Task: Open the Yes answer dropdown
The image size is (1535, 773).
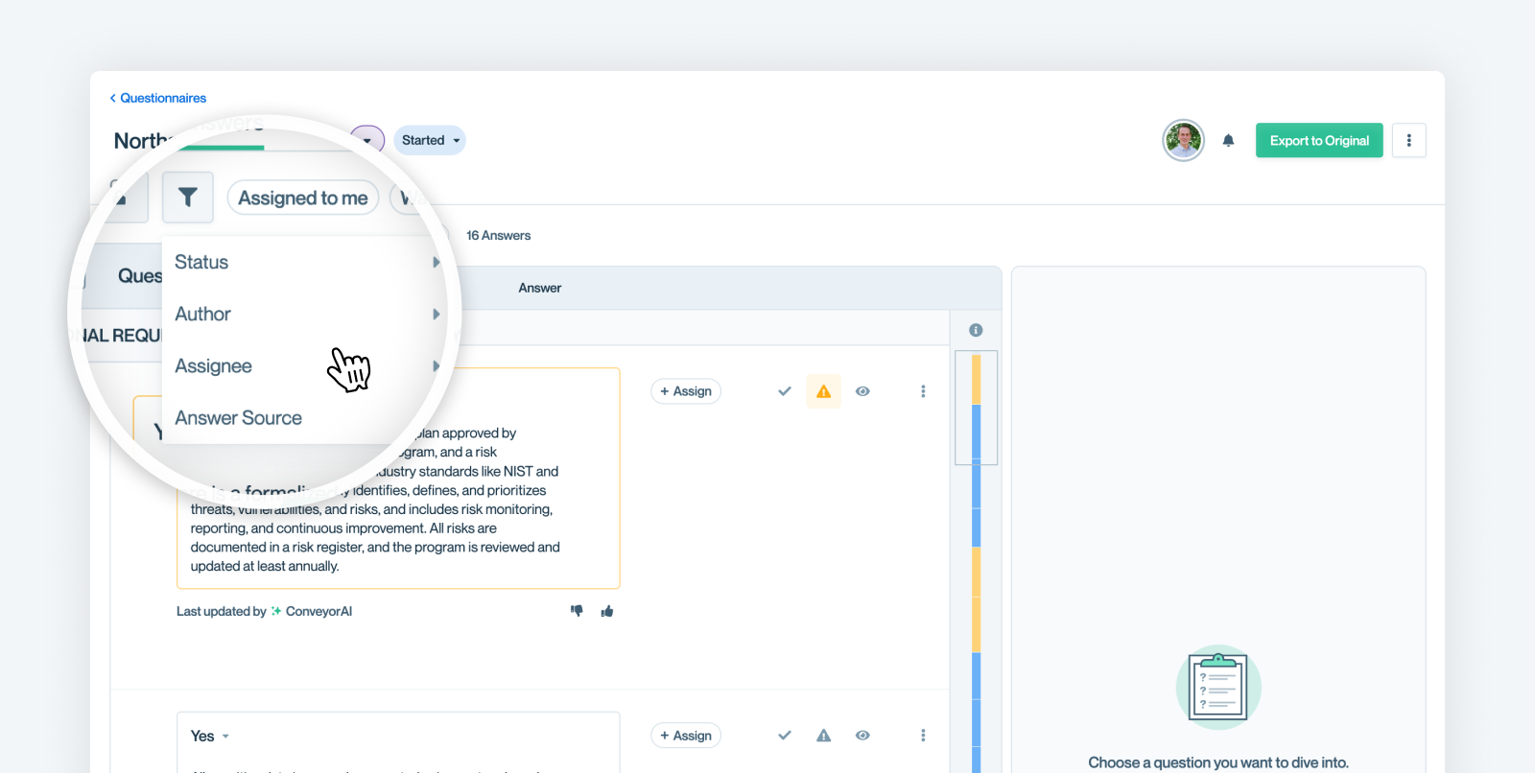Action: (x=210, y=736)
